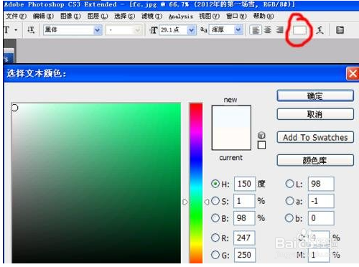Confirm color with 确定 button
Screen dimensions: 359x267
pyautogui.click(x=315, y=96)
